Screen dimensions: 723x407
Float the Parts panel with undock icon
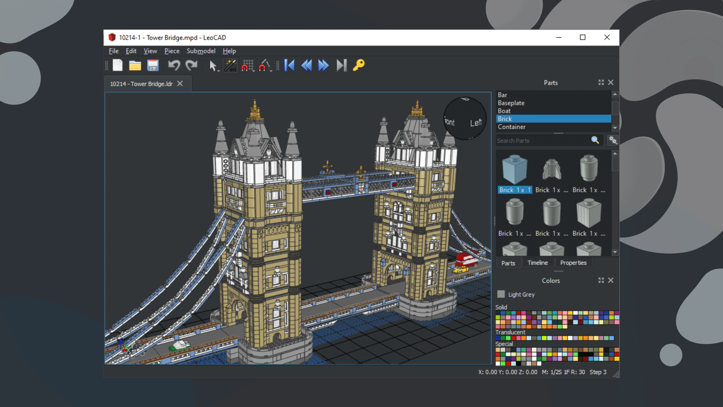click(x=601, y=82)
